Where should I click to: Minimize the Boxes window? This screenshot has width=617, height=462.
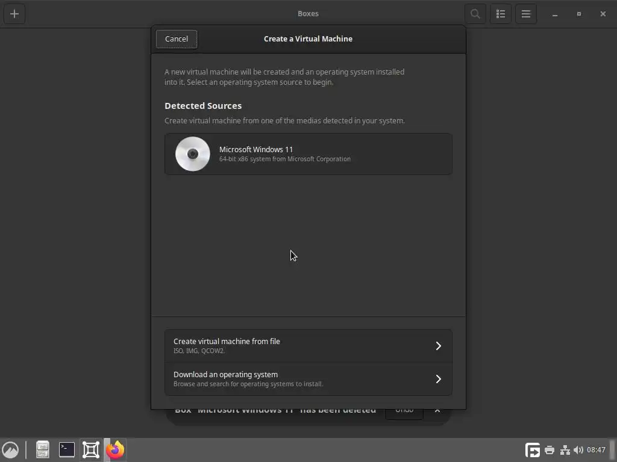[x=555, y=14]
